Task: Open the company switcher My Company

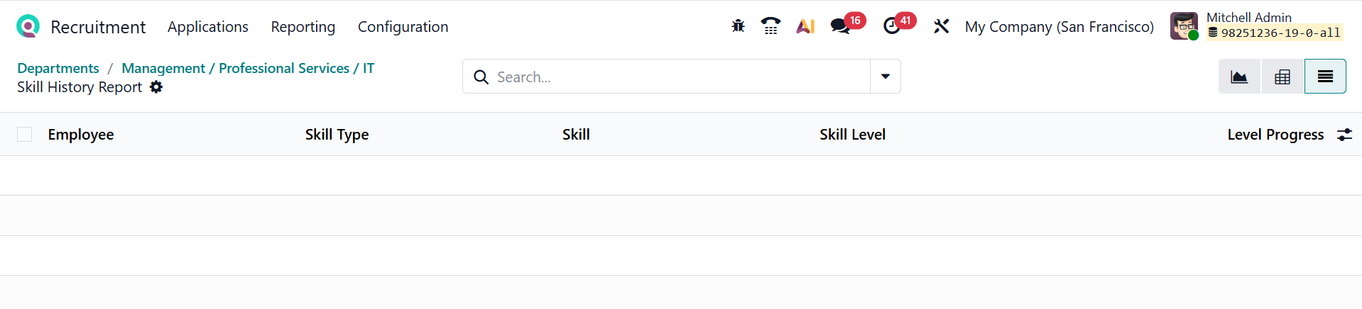Action: pos(1059,27)
